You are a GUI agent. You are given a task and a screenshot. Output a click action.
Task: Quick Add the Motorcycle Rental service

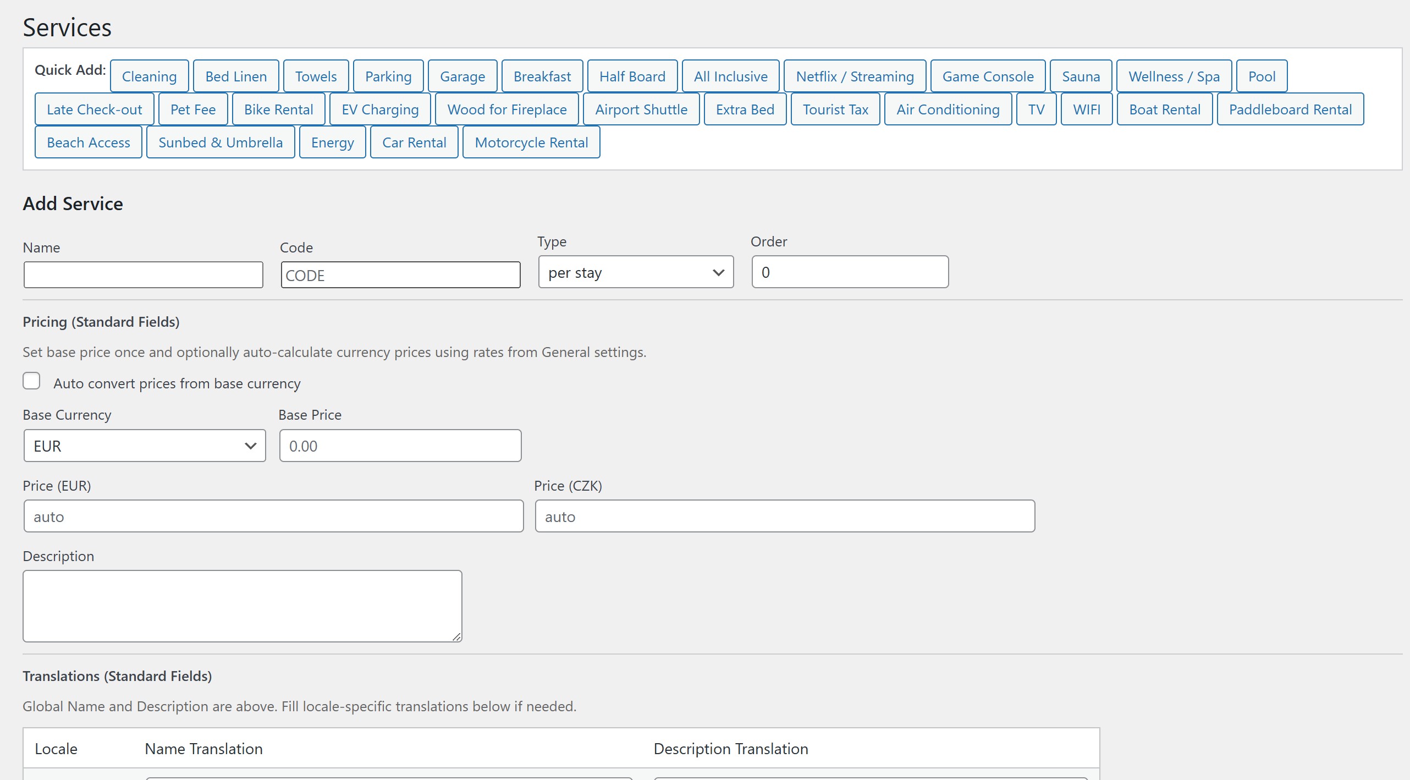point(531,142)
